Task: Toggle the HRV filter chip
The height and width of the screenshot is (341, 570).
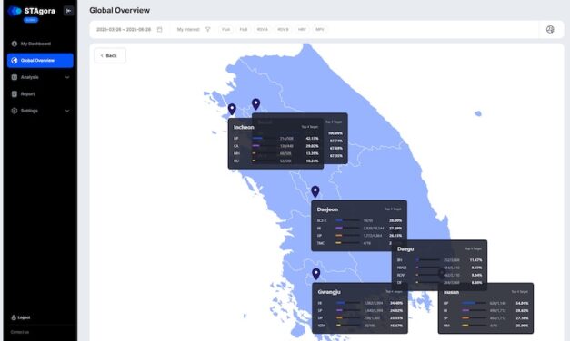Action: 302,29
